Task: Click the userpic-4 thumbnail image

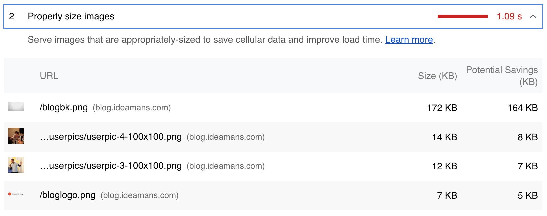Action: (16, 136)
